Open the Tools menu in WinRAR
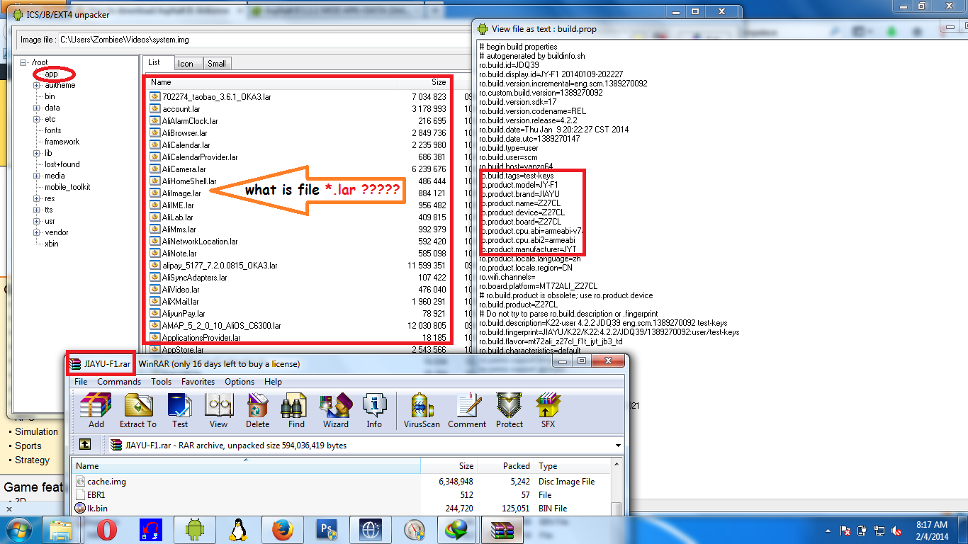 [161, 381]
